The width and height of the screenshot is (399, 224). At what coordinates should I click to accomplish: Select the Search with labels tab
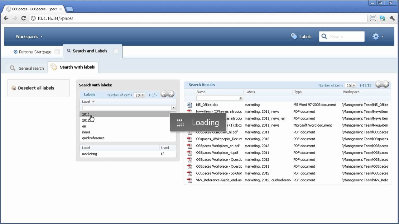(x=73, y=67)
